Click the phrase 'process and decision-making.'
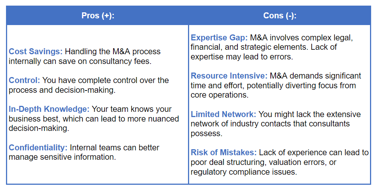 tap(62, 90)
